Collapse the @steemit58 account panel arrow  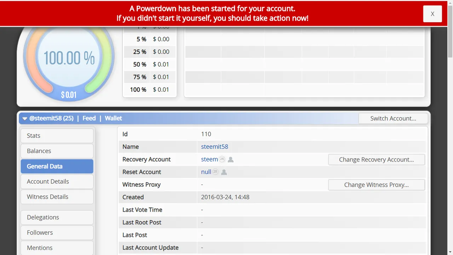[x=25, y=119]
